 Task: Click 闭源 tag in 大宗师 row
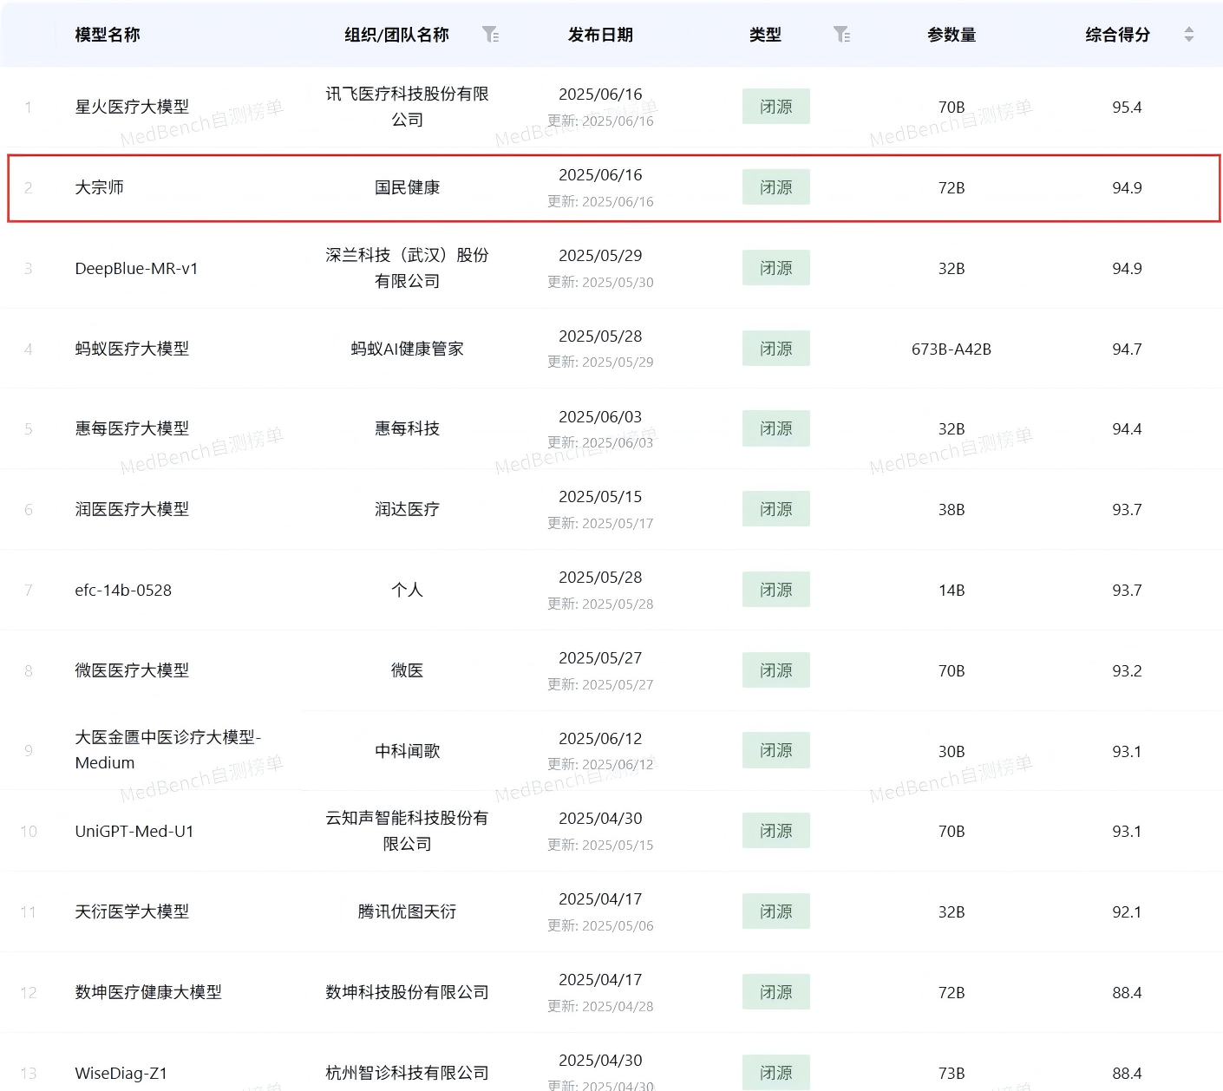click(x=776, y=187)
